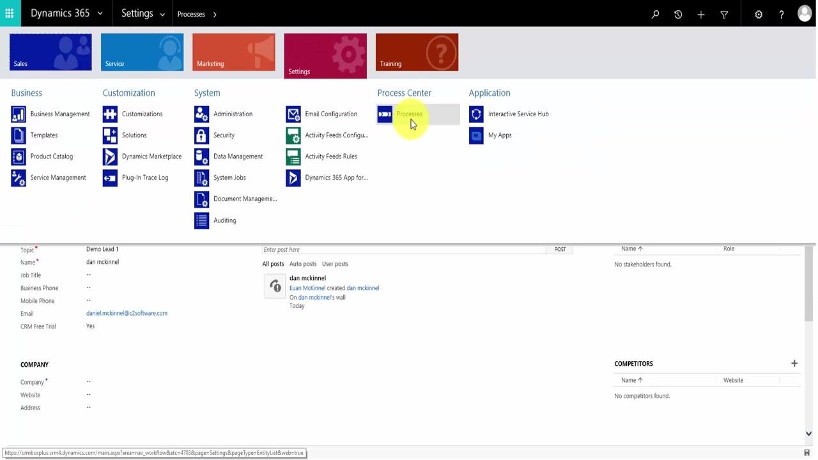
Task: Click the My Apps icon
Action: coord(476,135)
